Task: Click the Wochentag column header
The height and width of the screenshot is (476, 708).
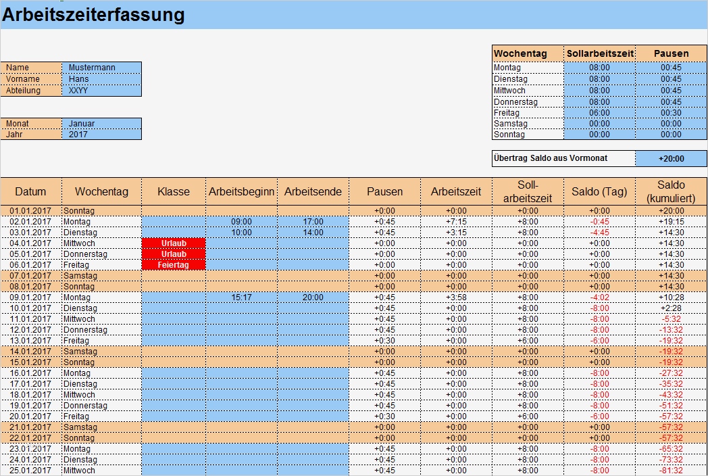Action: click(101, 191)
